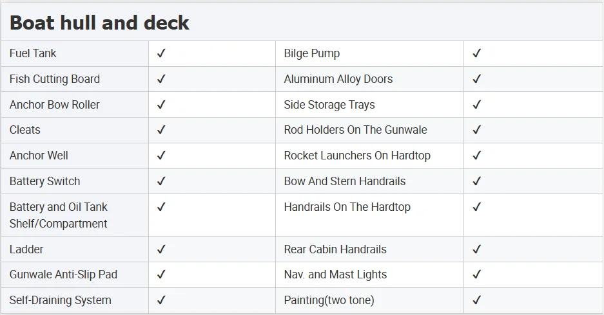This screenshot has height=315, width=604.
Task: Click the Anchor Well checkmark
Action: click(x=161, y=156)
